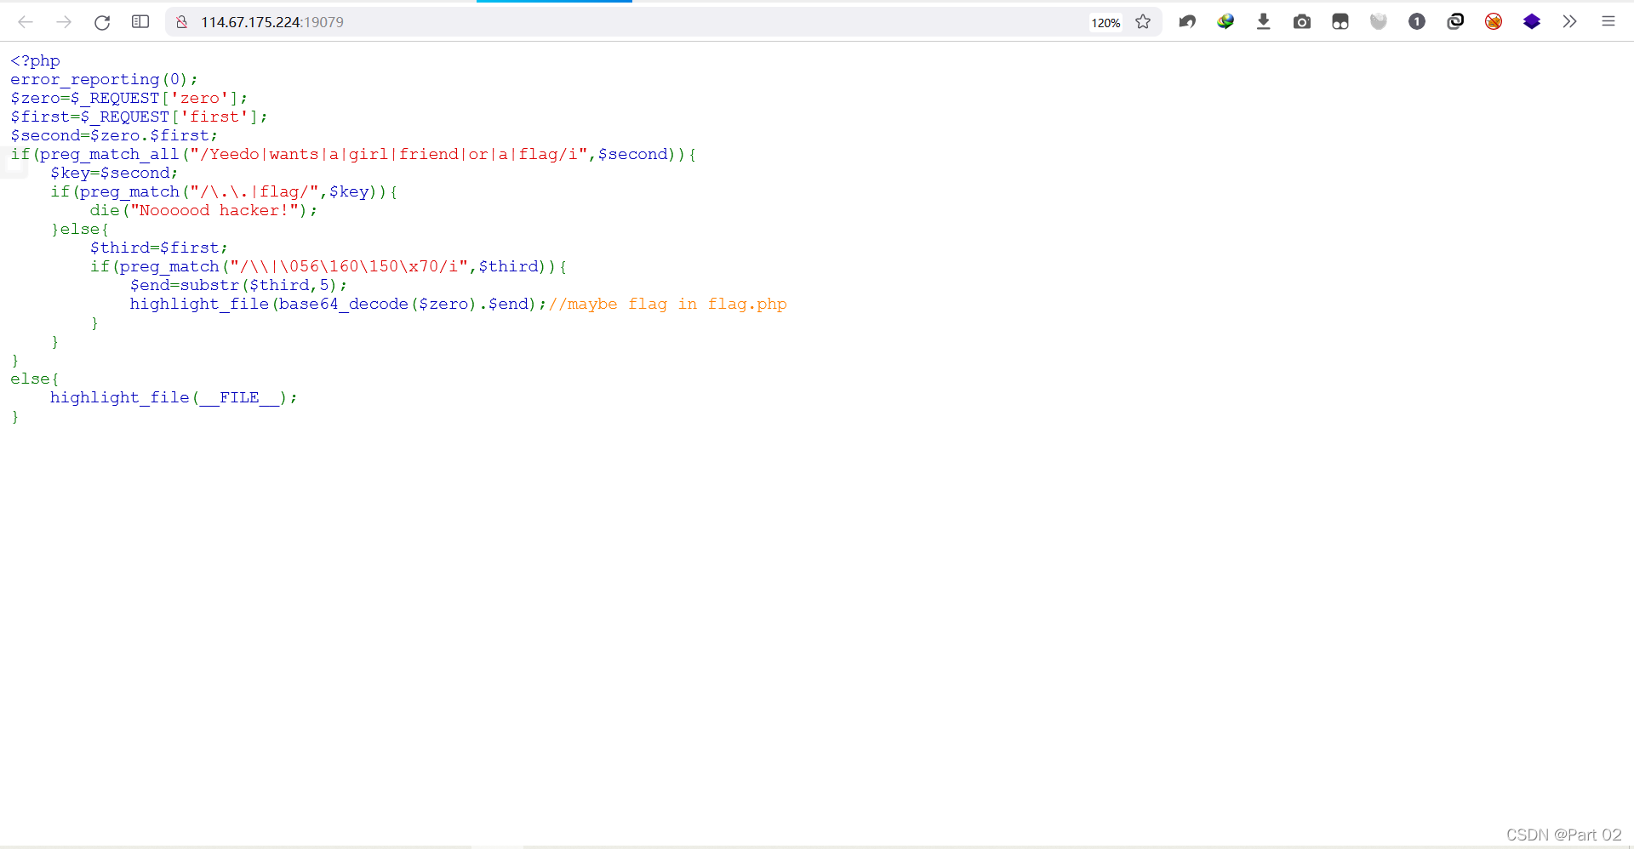Open site security info lock icon
This screenshot has height=849, width=1634.
click(181, 22)
